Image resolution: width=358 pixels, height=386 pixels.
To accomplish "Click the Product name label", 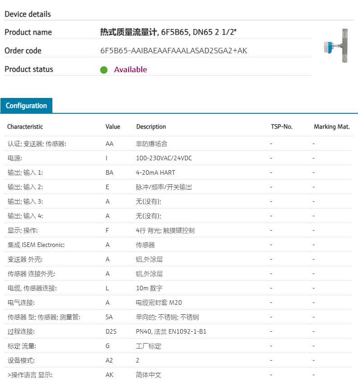I will (x=28, y=32).
